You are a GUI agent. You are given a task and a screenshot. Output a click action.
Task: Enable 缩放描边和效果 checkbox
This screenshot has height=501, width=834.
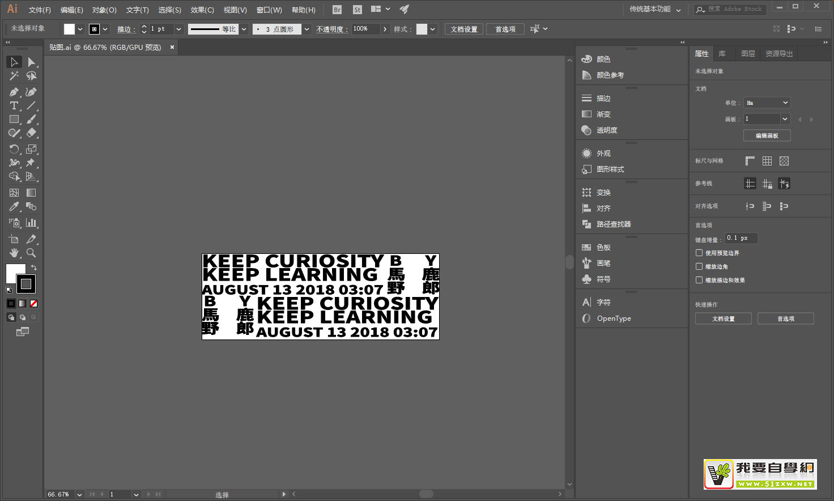tap(699, 280)
